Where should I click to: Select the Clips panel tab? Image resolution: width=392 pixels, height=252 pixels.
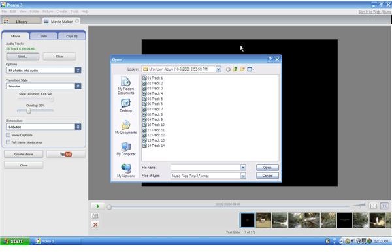72,36
